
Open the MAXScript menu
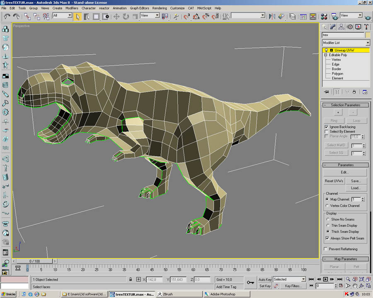(204, 8)
